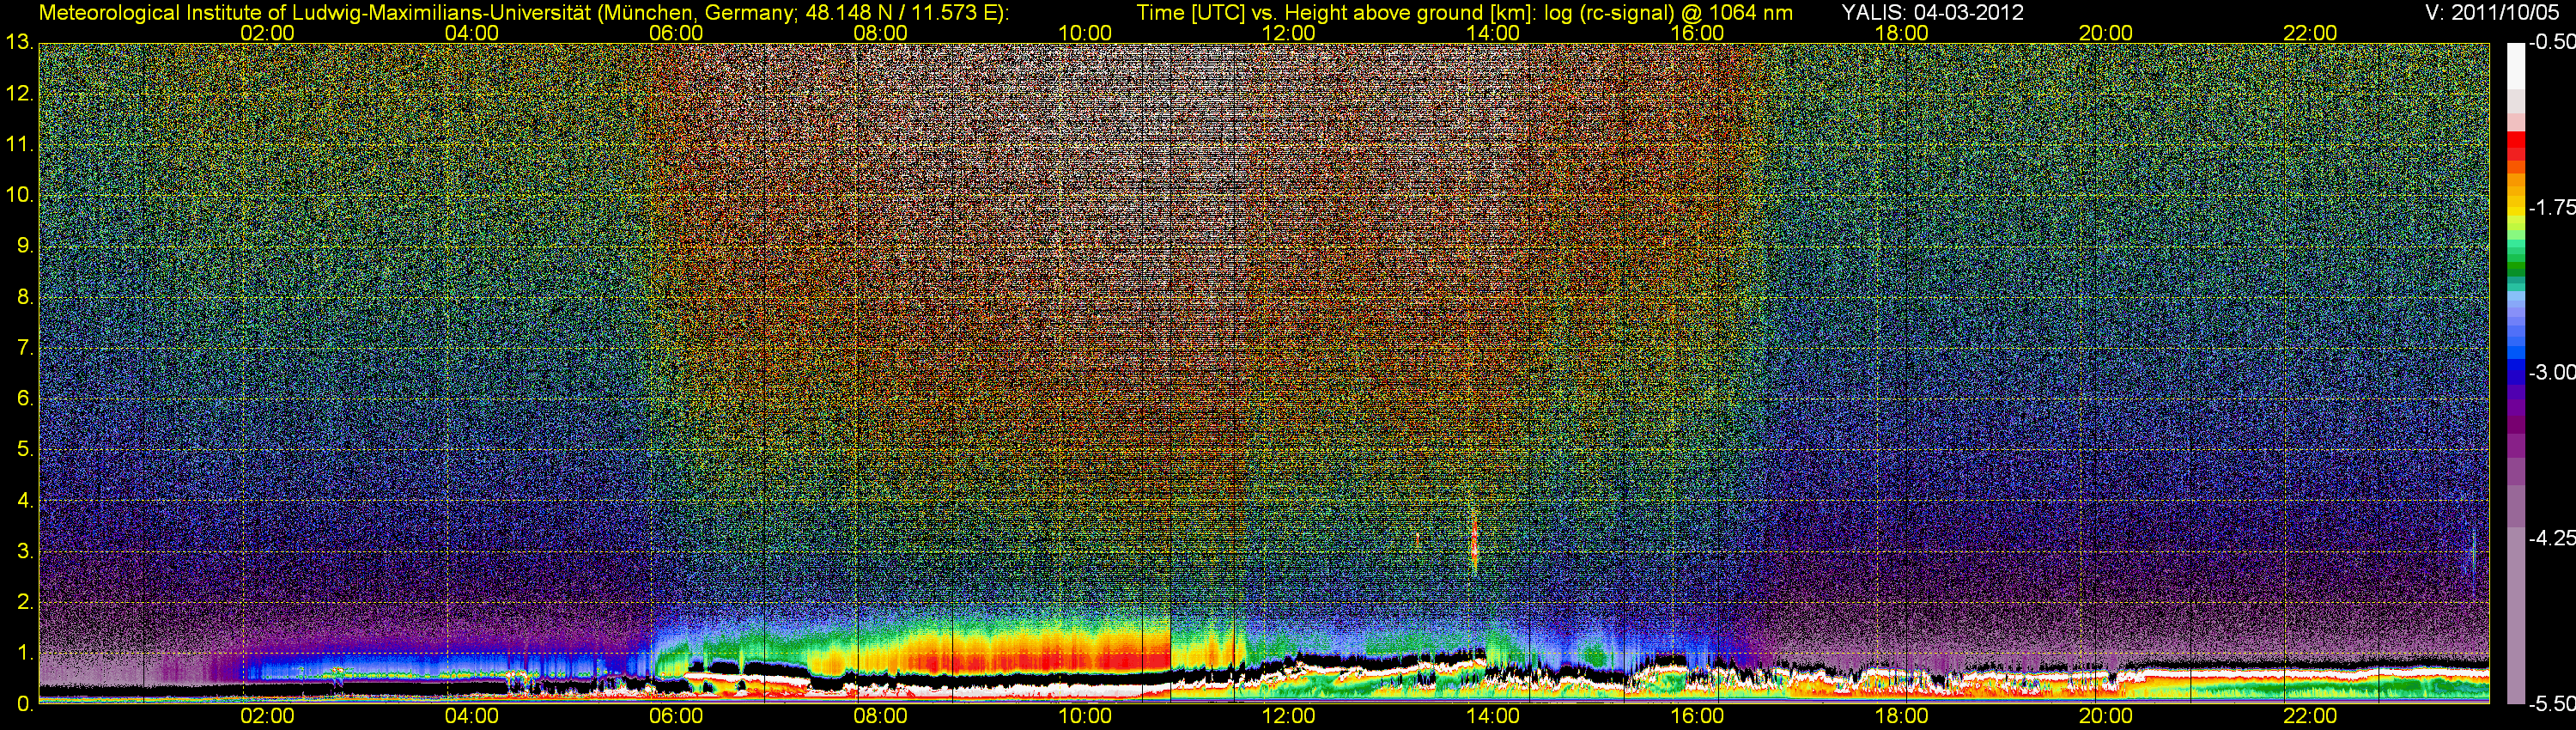Click the -1.75 color scale value
The image size is (2576, 730).
click(x=2551, y=208)
